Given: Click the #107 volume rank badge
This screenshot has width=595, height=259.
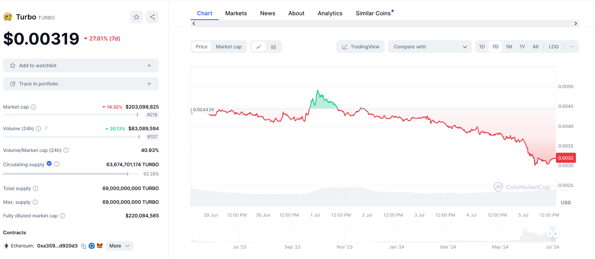Looking at the screenshot, I should pyautogui.click(x=152, y=137).
